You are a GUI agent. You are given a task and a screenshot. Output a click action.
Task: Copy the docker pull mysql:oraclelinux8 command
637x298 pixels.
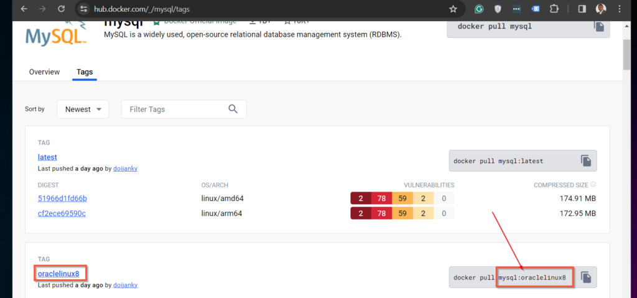585,277
